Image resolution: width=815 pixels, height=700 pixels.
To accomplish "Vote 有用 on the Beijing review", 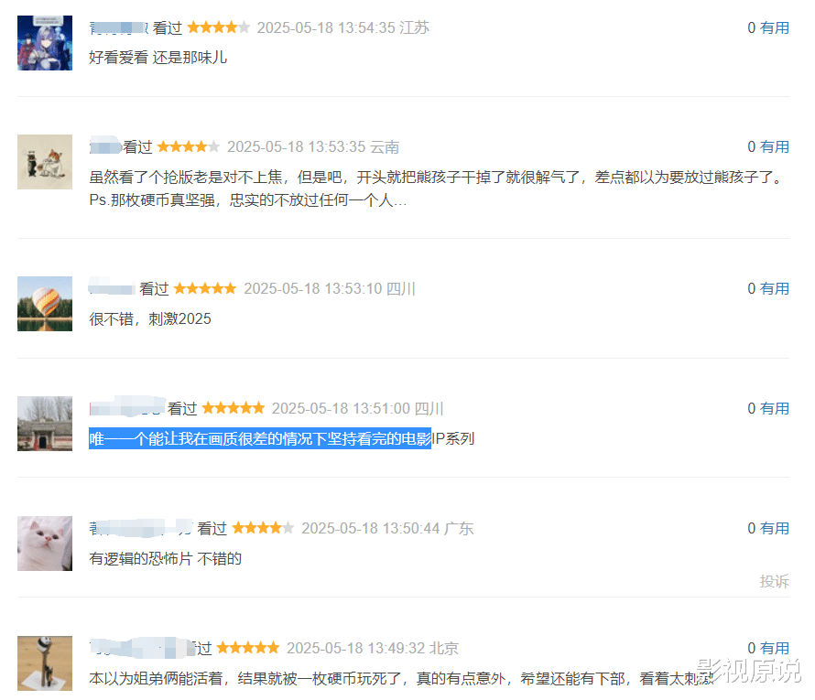I will tap(775, 649).
